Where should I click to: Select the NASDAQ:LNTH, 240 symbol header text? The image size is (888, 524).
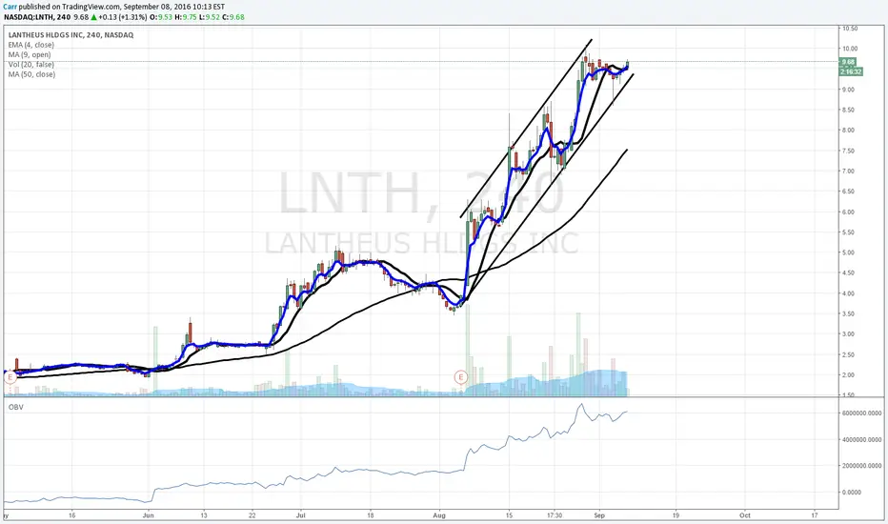point(37,17)
